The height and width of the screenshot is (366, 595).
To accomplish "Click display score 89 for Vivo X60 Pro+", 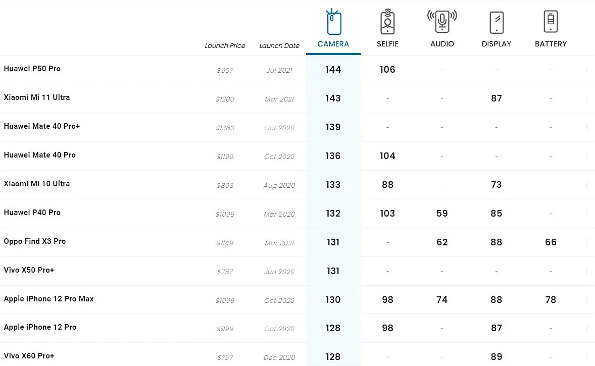I will tap(497, 357).
